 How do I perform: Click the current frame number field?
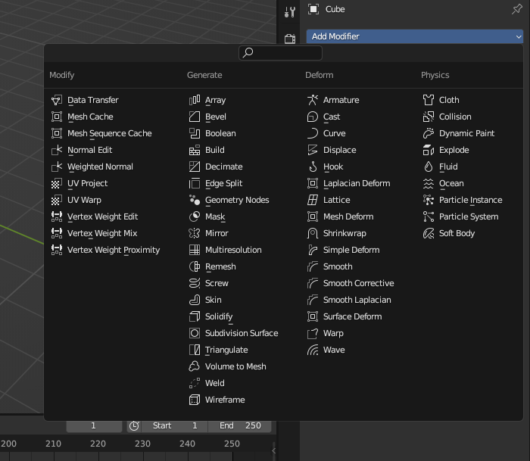click(x=94, y=426)
